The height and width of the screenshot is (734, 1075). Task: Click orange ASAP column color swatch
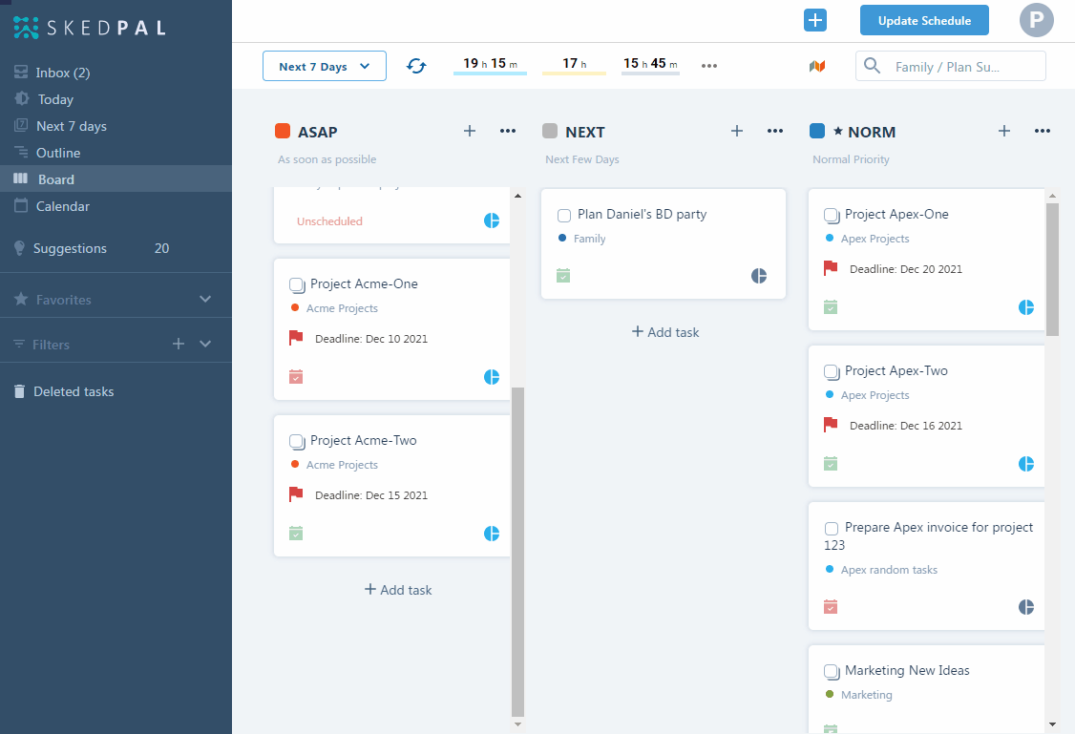283,131
